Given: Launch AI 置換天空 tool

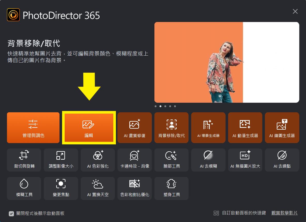Looking at the screenshot, I should (x=98, y=188).
